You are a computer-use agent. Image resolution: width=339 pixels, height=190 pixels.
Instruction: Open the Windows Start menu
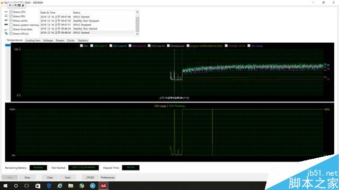tap(5, 186)
